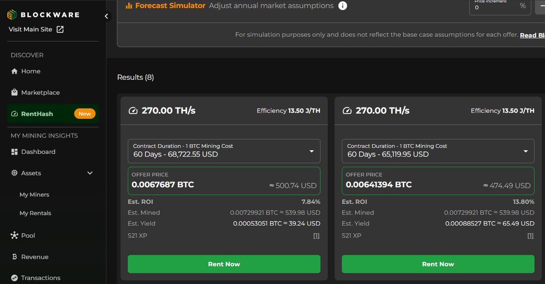Click the DISCOVER section label

(x=27, y=55)
